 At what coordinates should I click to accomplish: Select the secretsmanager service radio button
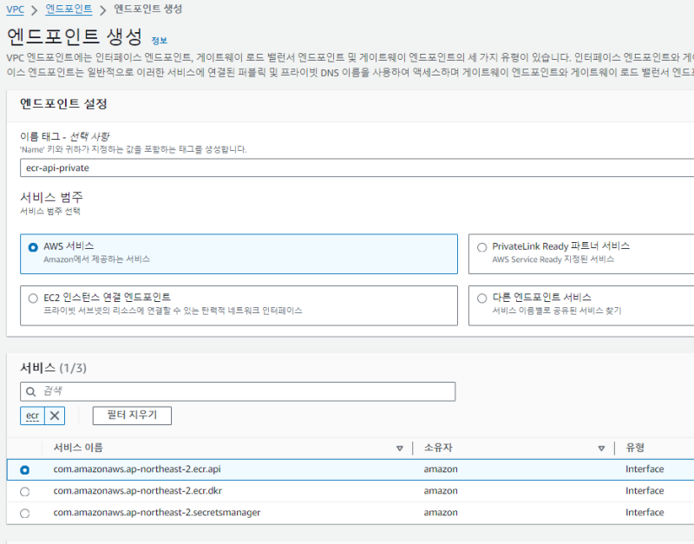[24, 513]
